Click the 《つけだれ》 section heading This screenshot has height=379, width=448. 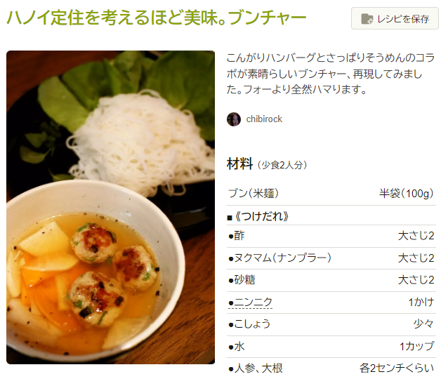pos(258,216)
